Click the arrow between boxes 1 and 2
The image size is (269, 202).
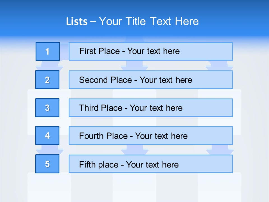tap(49, 66)
